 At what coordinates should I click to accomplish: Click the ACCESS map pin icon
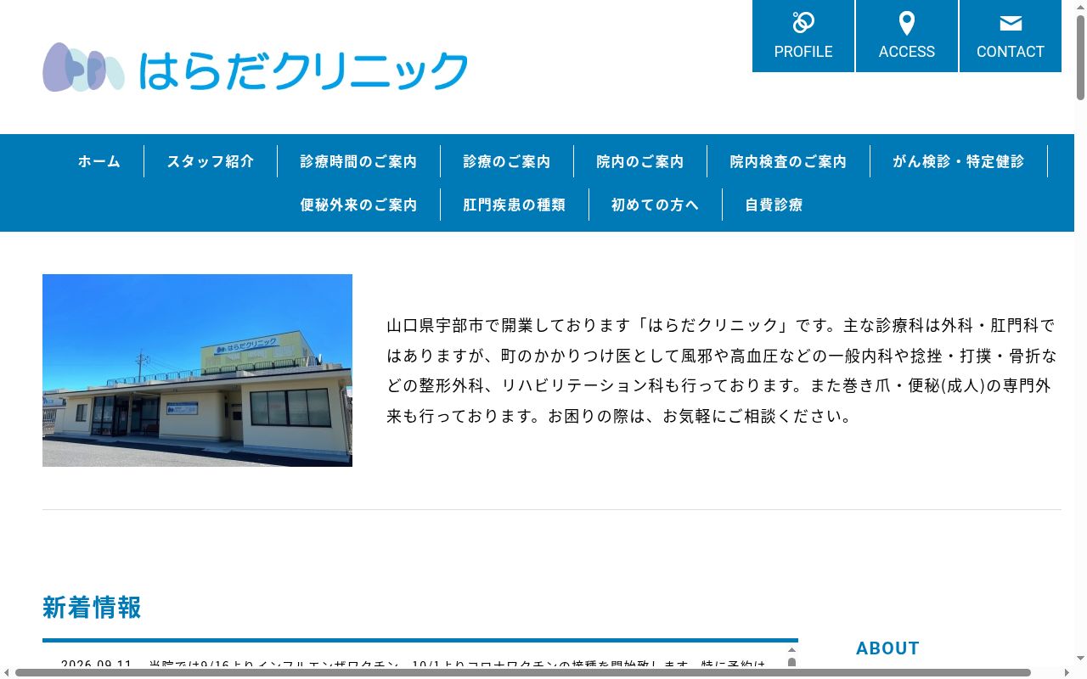(906, 23)
